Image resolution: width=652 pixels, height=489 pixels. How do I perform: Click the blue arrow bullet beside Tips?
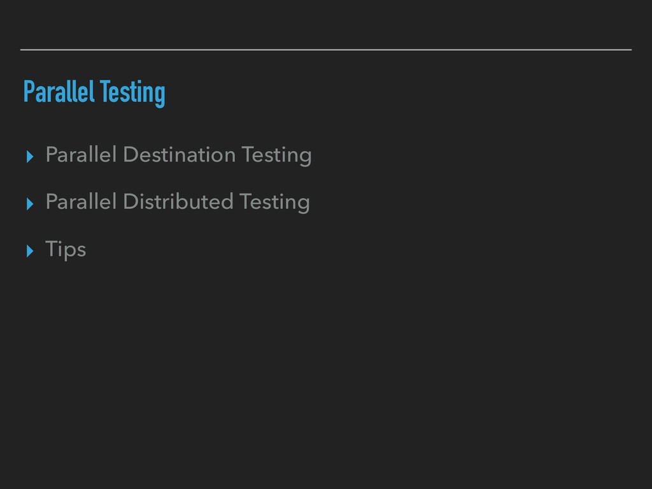30,251
